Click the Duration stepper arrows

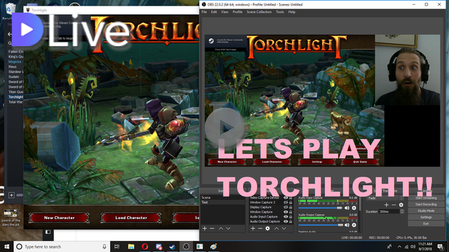pos(402,211)
